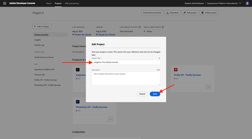The height and width of the screenshot is (139, 252).
Task: Click the Adobe Developer Console logo
Action: [x=22, y=3]
